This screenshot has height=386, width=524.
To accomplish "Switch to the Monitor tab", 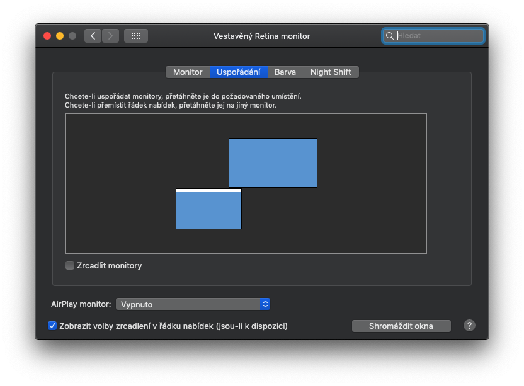I will click(x=188, y=72).
